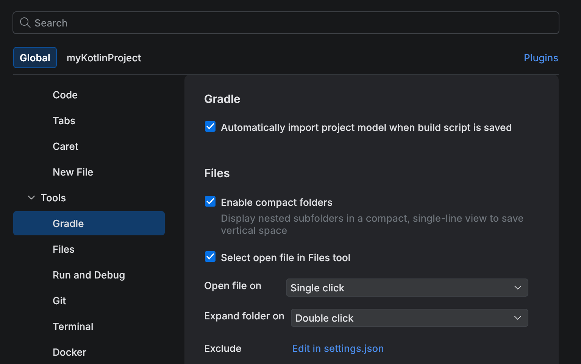Go to Terminal settings
Viewport: 581px width, 364px height.
pyautogui.click(x=73, y=326)
